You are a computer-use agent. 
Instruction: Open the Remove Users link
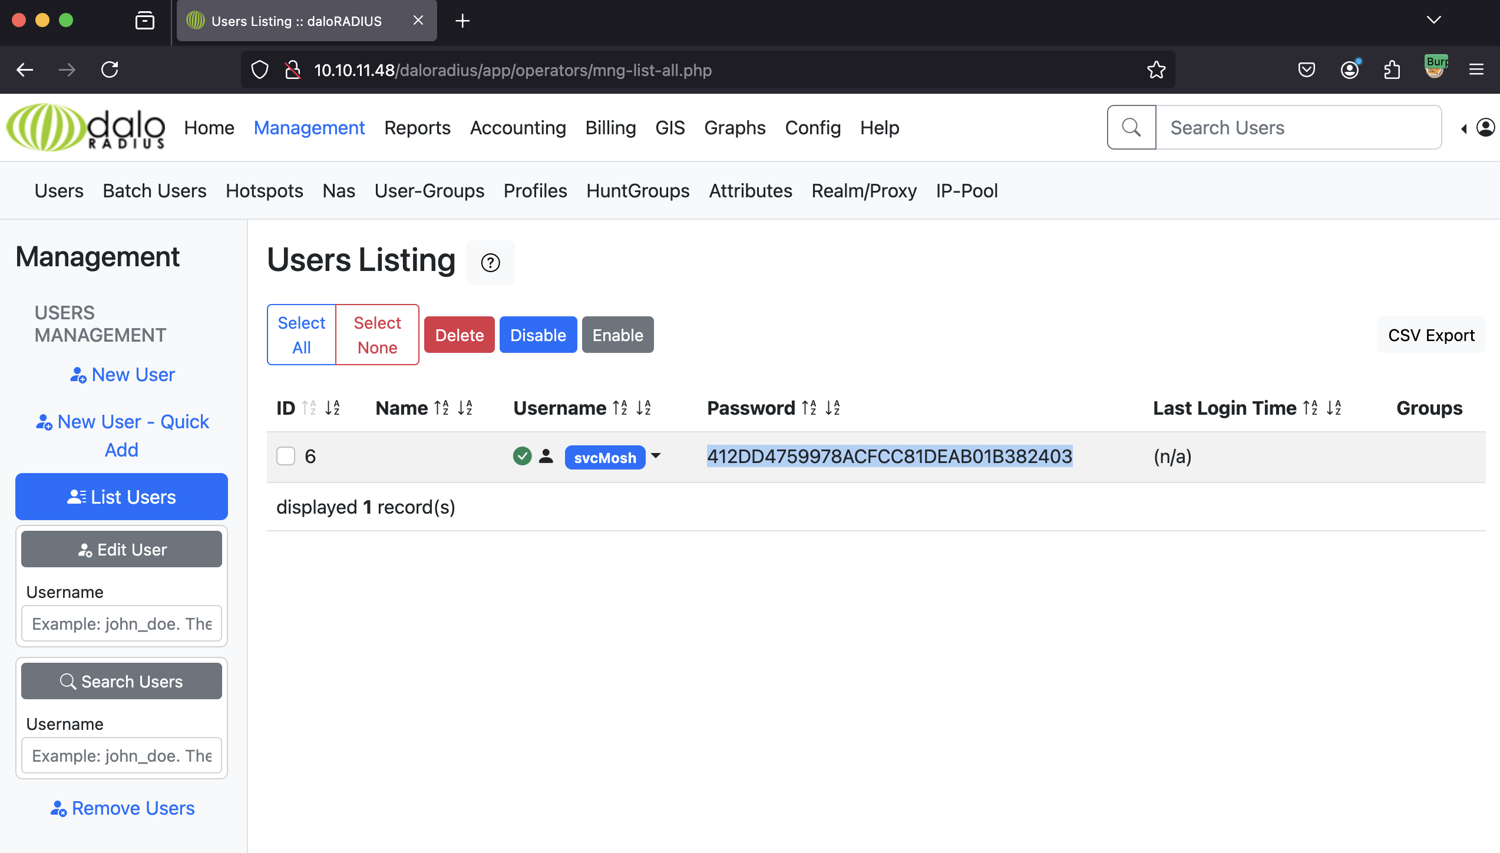[122, 808]
